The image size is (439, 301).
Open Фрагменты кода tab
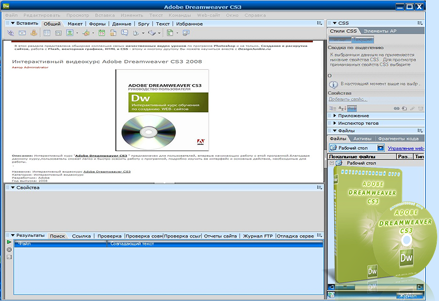[x=398, y=138]
